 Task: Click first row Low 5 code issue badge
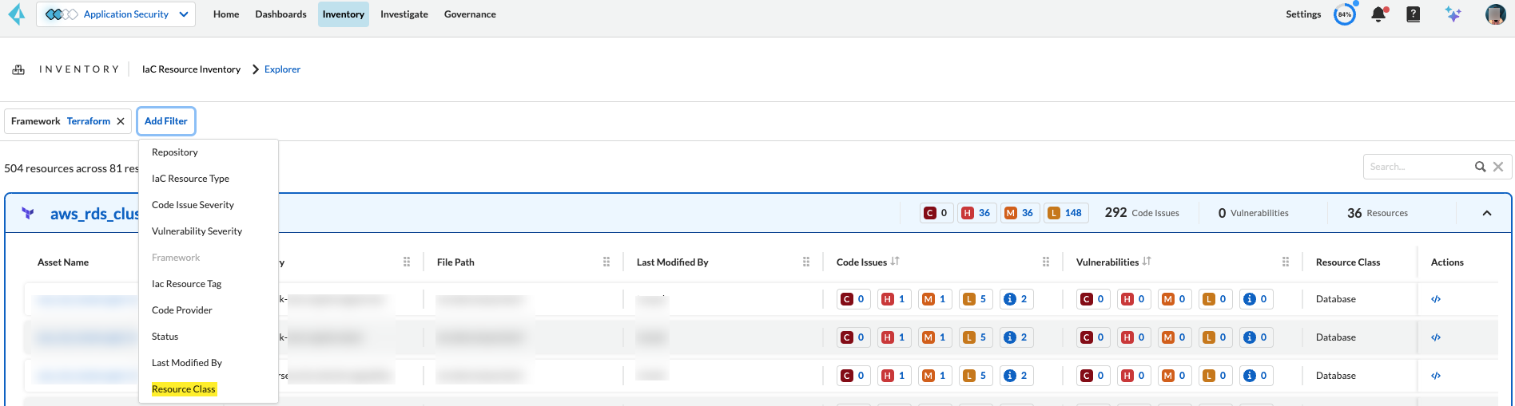pyautogui.click(x=976, y=299)
